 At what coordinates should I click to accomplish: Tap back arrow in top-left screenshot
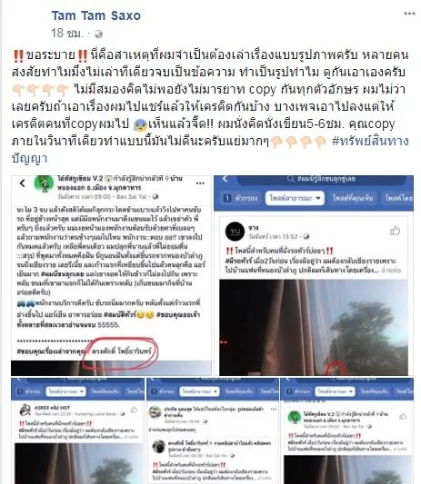22,183
